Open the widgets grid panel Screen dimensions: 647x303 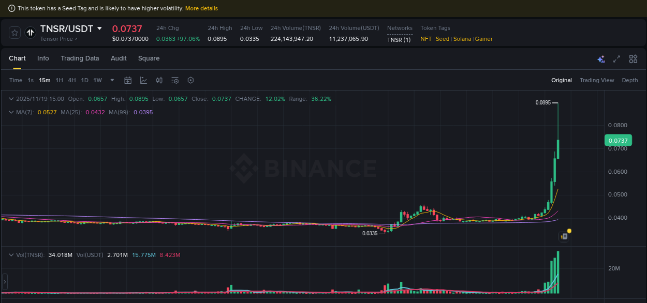pos(633,59)
